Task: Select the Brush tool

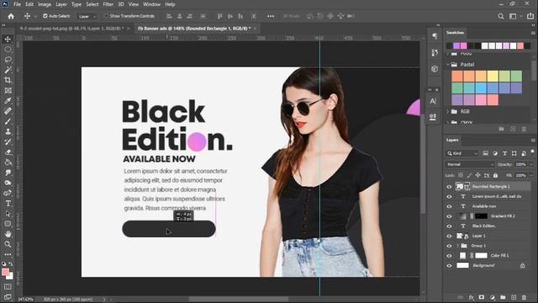Action: pyautogui.click(x=8, y=121)
